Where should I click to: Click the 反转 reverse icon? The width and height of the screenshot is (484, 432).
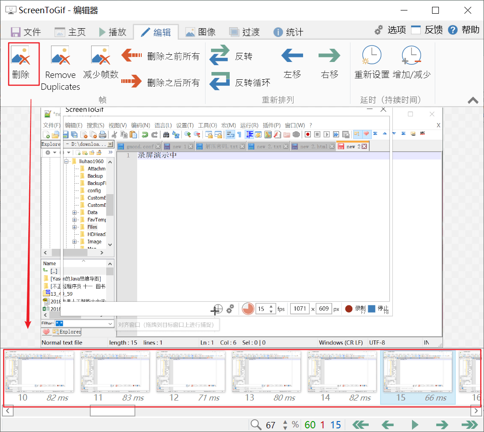pyautogui.click(x=220, y=55)
